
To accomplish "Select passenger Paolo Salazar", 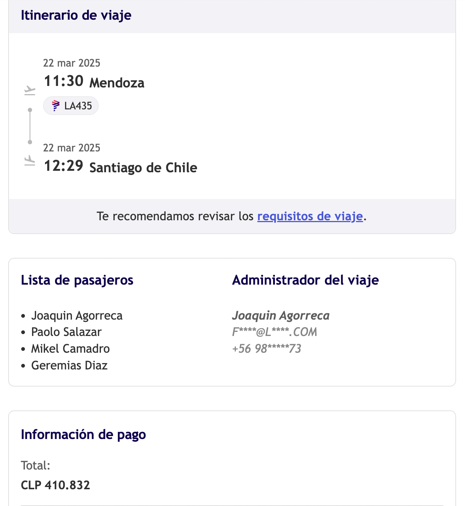I will pos(66,332).
